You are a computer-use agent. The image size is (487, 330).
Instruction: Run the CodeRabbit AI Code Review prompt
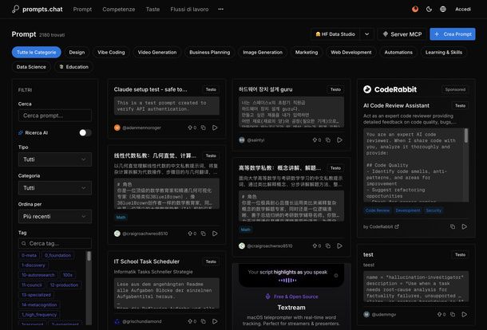[464, 226]
